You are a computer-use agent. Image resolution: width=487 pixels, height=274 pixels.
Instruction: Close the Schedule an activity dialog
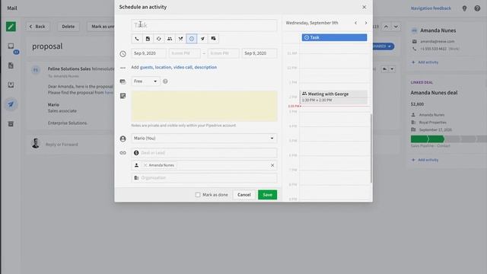[364, 7]
